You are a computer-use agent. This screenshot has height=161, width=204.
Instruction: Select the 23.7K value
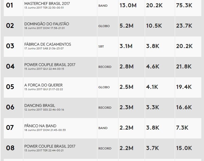[184, 26]
